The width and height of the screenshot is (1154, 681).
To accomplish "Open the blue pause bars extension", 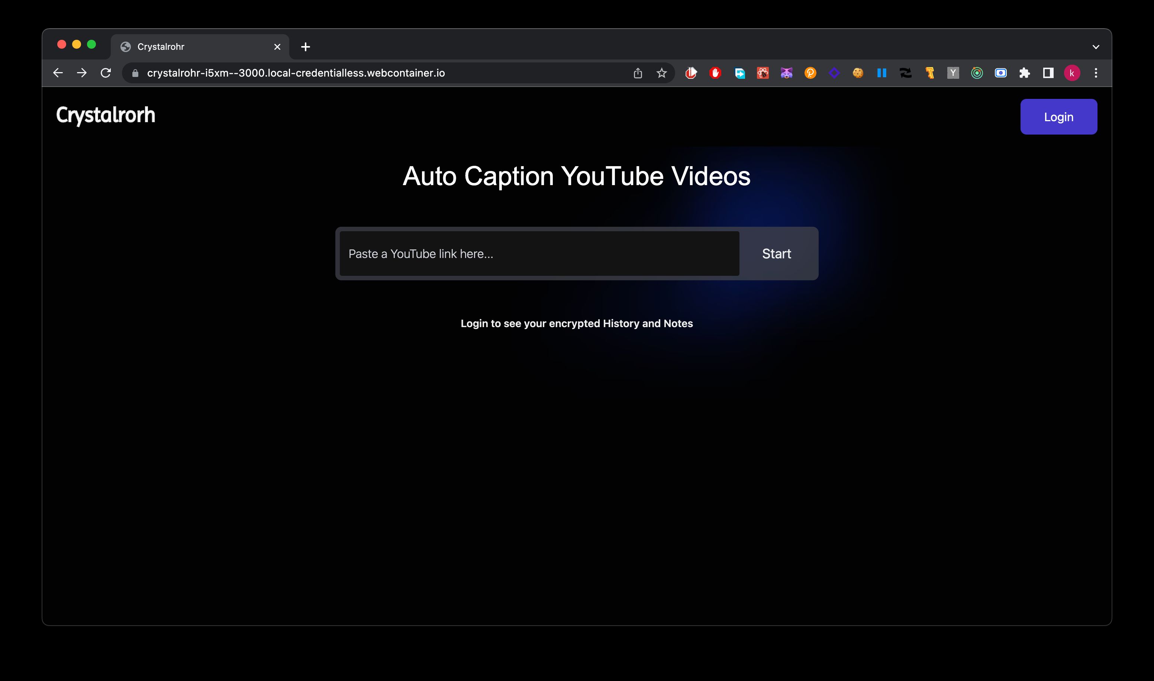I will tap(881, 73).
